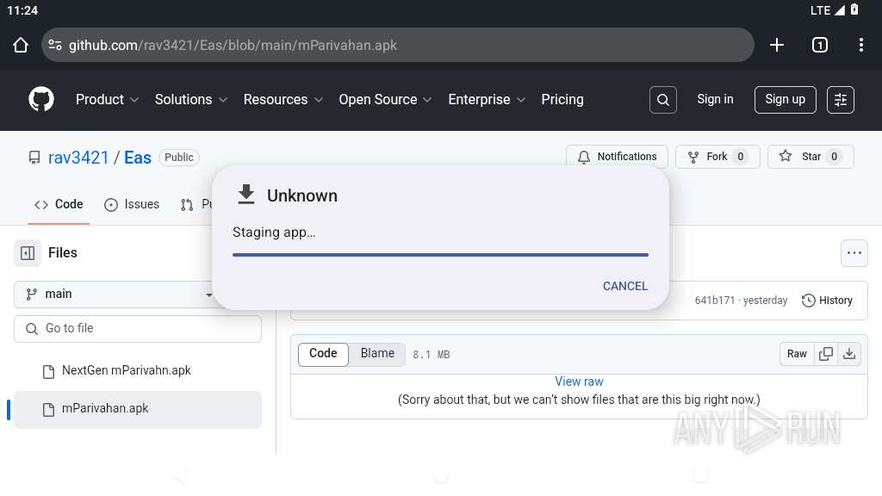Click Sign in link
Screen dimensions: 882x496
tap(715, 100)
